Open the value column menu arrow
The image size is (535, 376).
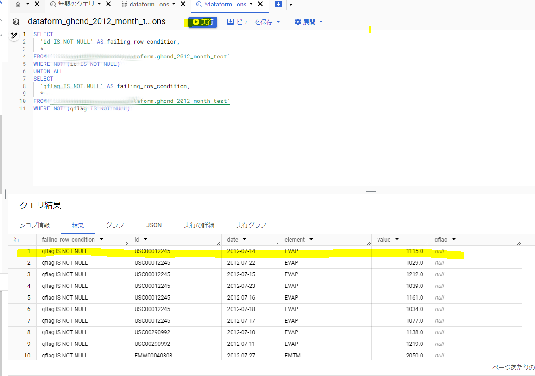tap(397, 240)
